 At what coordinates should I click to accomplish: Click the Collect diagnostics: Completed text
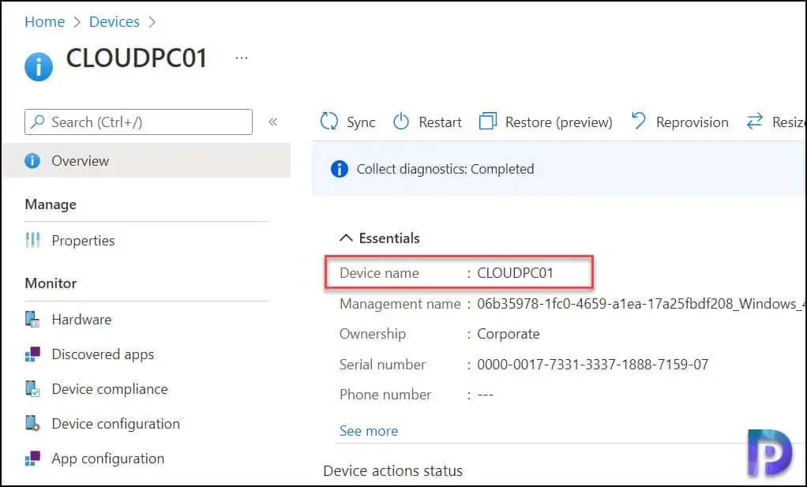point(445,169)
